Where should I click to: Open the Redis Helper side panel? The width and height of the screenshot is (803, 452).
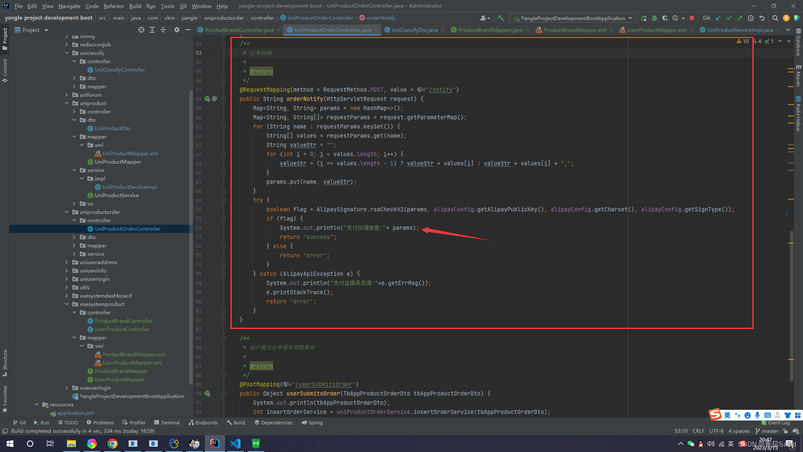click(798, 114)
